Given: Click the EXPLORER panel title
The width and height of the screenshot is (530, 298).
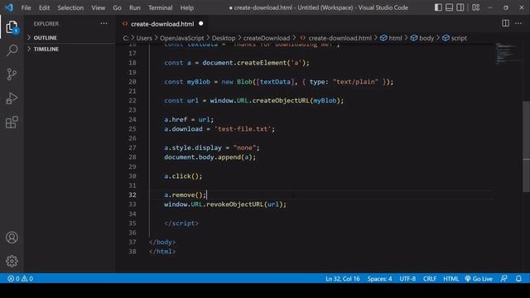Looking at the screenshot, I should 46,24.
